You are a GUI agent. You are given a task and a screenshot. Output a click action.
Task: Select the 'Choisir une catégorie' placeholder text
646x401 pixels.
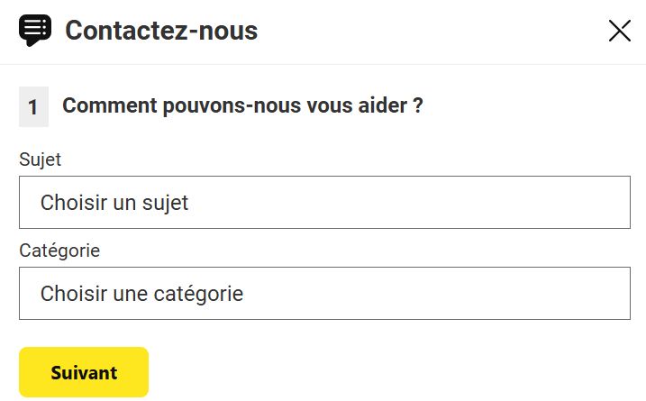[x=141, y=294]
